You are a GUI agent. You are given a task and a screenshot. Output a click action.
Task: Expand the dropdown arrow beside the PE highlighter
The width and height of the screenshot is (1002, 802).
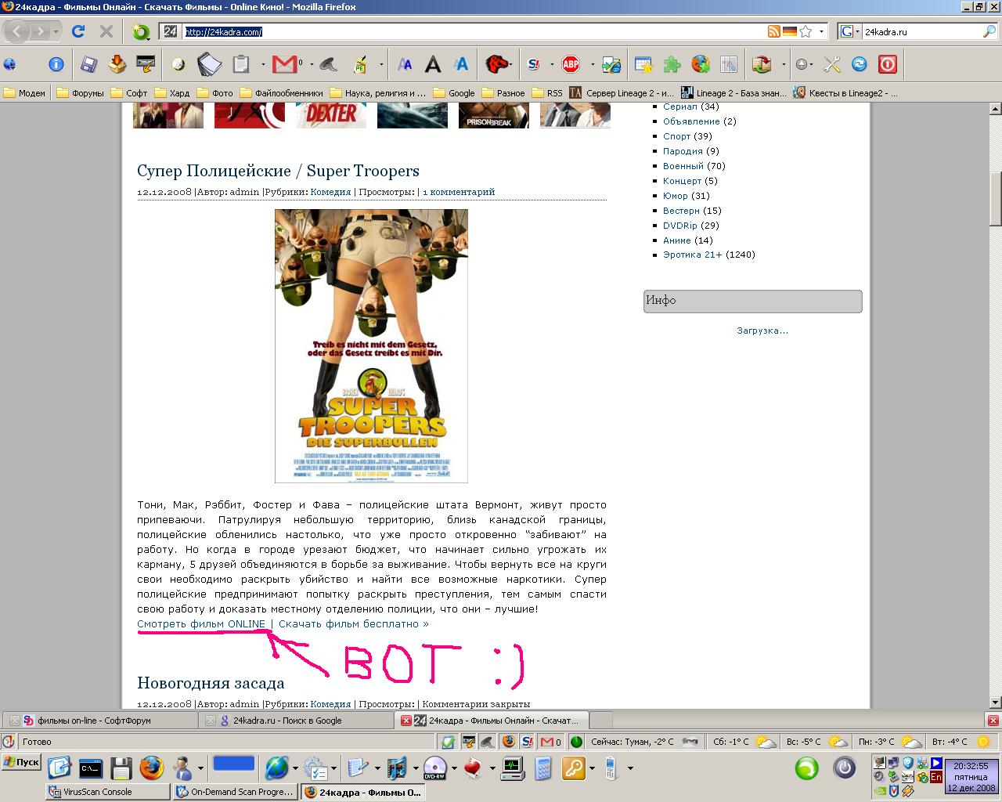coord(381,64)
